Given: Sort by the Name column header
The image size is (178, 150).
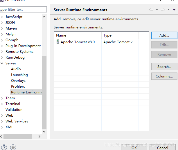Looking at the screenshot, I should [x=78, y=35].
